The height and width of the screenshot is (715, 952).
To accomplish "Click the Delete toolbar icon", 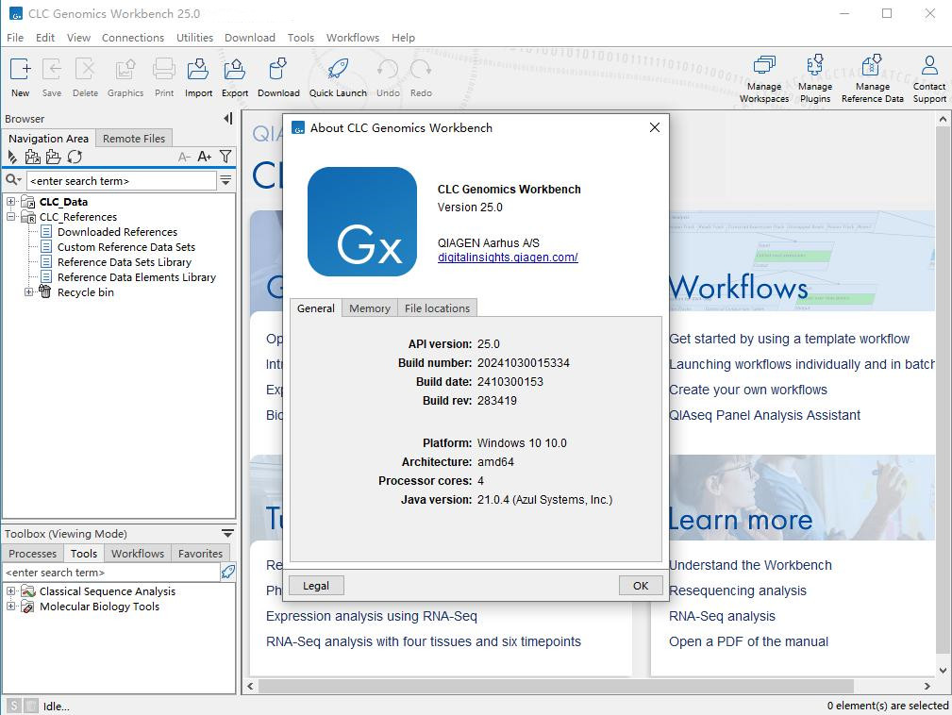I will pyautogui.click(x=85, y=69).
